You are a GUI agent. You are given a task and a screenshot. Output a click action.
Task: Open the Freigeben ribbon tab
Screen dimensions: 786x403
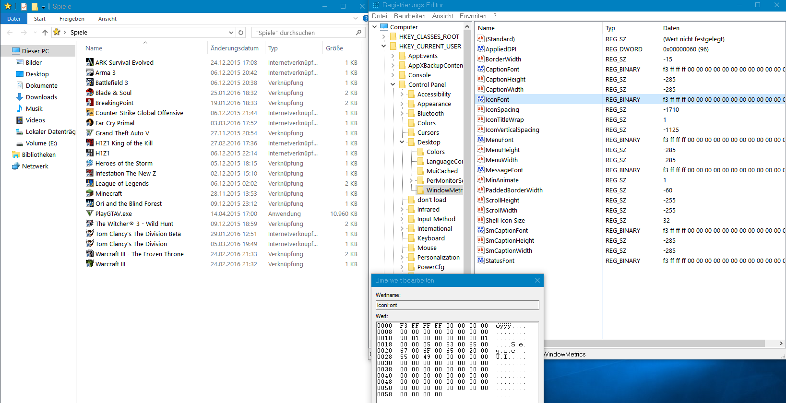pos(72,19)
